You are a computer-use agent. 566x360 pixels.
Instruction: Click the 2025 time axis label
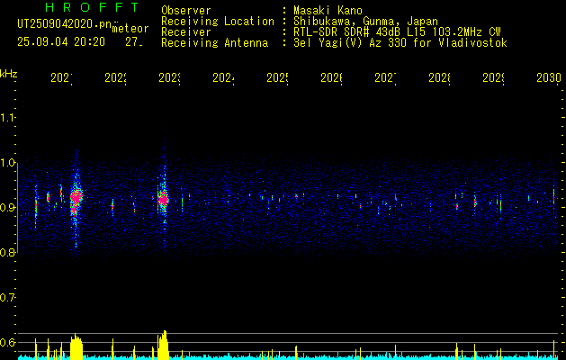tap(277, 77)
